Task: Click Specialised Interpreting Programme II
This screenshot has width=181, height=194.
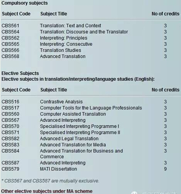Action: point(80,133)
